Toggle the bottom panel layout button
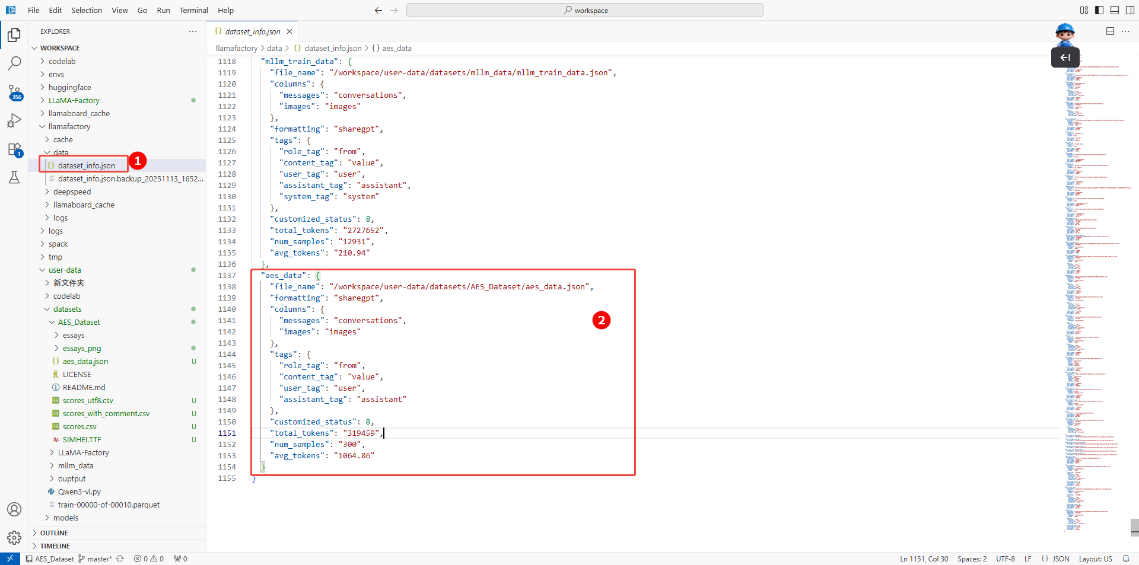The width and height of the screenshot is (1139, 565). (x=1115, y=10)
